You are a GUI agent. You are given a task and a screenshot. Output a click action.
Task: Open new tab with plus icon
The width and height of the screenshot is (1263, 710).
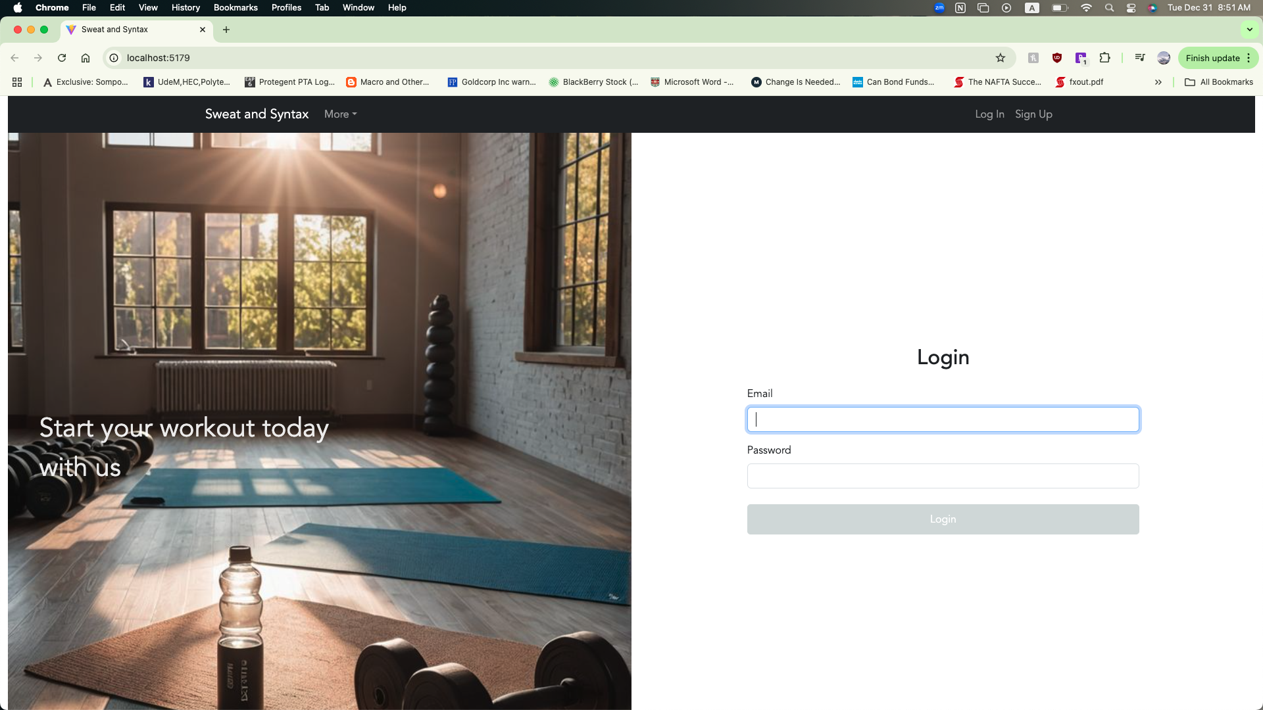(226, 30)
